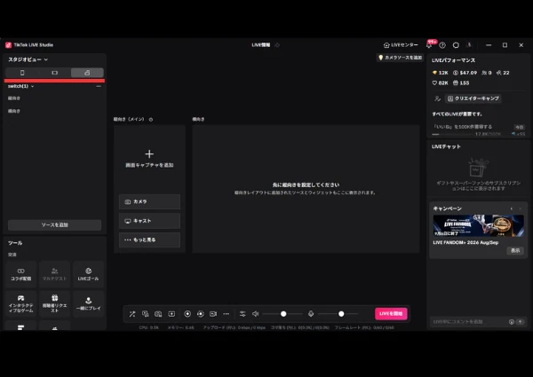The width and height of the screenshot is (533, 377).
Task: Open the コラボ配信 tool
Action: (x=20, y=274)
